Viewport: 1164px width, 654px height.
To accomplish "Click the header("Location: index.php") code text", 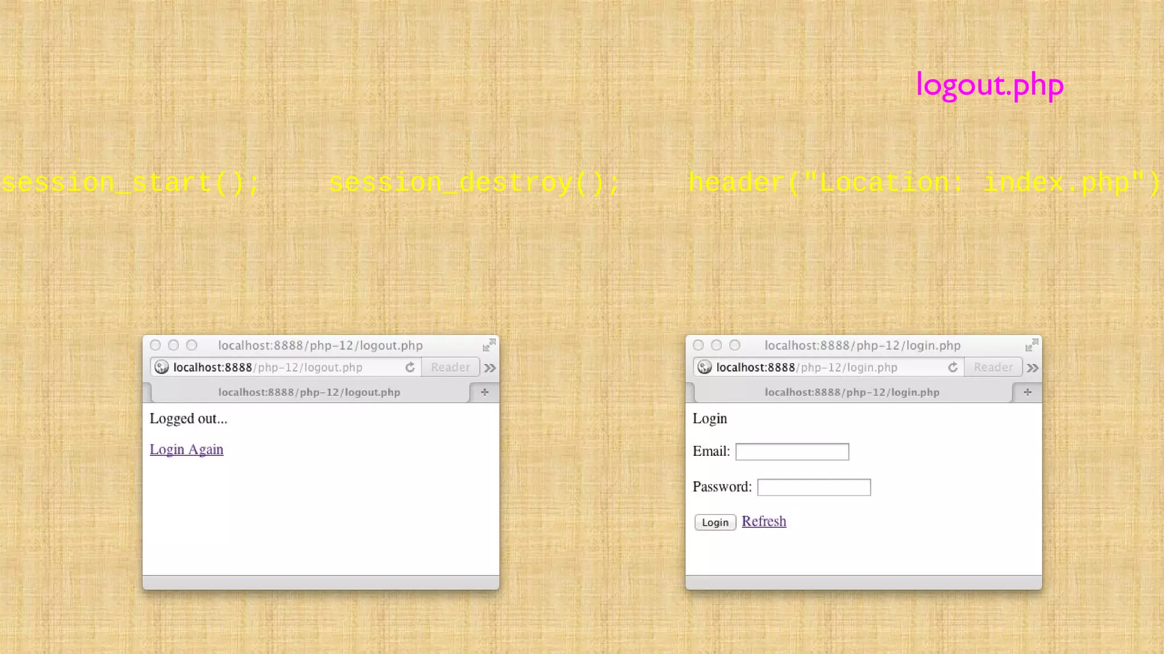I will pyautogui.click(x=925, y=183).
